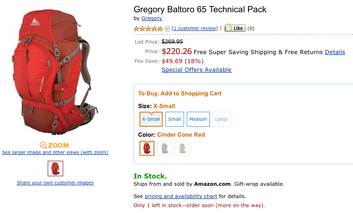Choose the Small size option
Viewport: 353px width, 213px height.
pos(174,119)
